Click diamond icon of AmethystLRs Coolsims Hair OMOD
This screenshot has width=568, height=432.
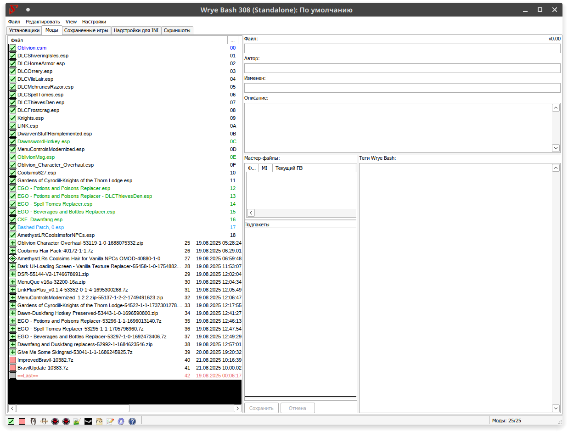(x=13, y=258)
